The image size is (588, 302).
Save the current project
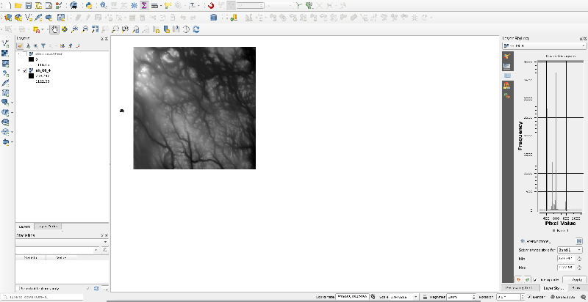[x=28, y=6]
